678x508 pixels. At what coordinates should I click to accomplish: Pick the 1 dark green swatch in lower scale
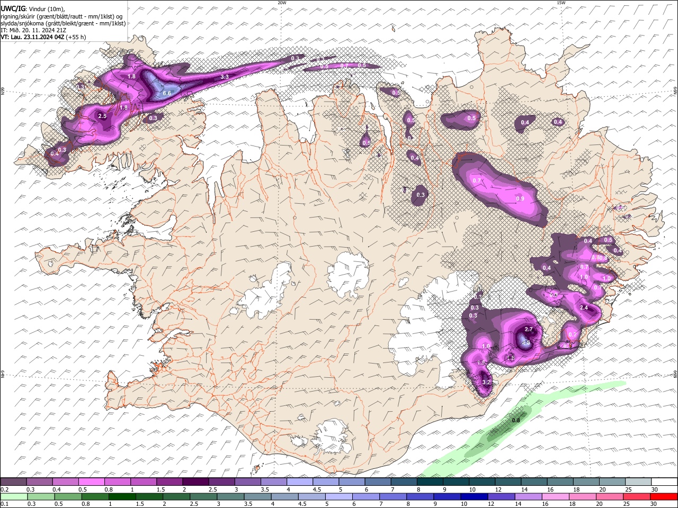click(x=122, y=496)
